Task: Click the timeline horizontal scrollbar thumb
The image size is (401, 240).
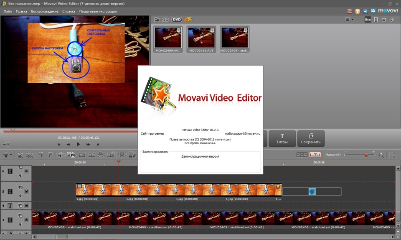Action: coord(62,237)
